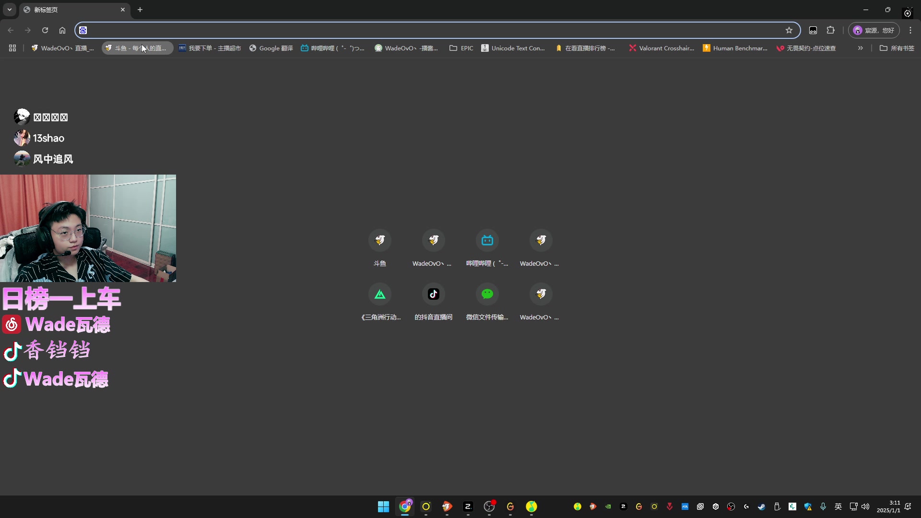Click the user profile button
921x518 pixels.
[x=874, y=30]
